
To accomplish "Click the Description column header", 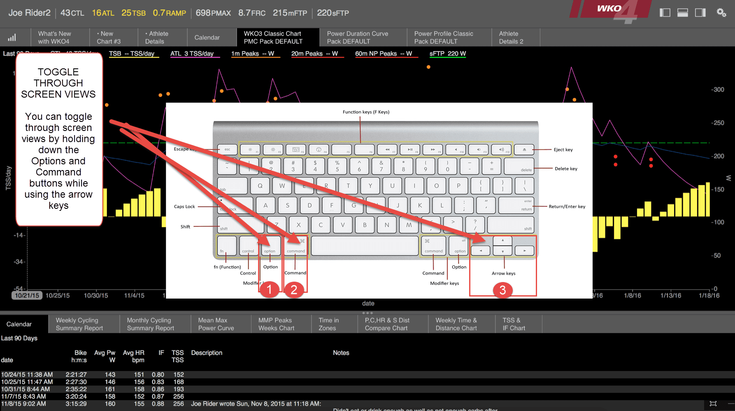I will coord(207,353).
